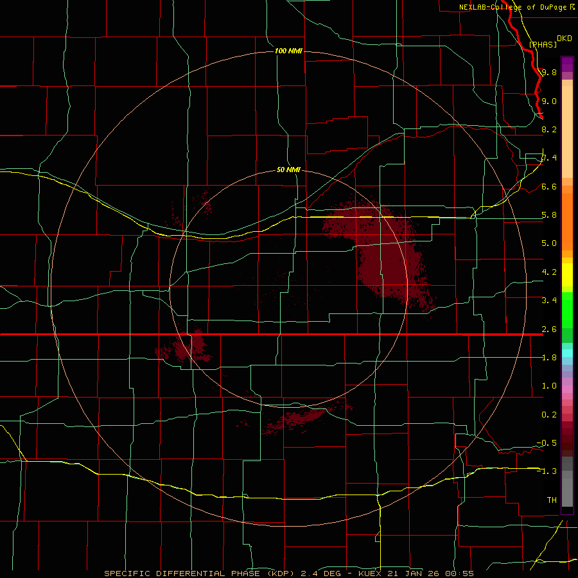Select the 1.8 value on the scale
Screen dimensions: 578x578
(549, 358)
